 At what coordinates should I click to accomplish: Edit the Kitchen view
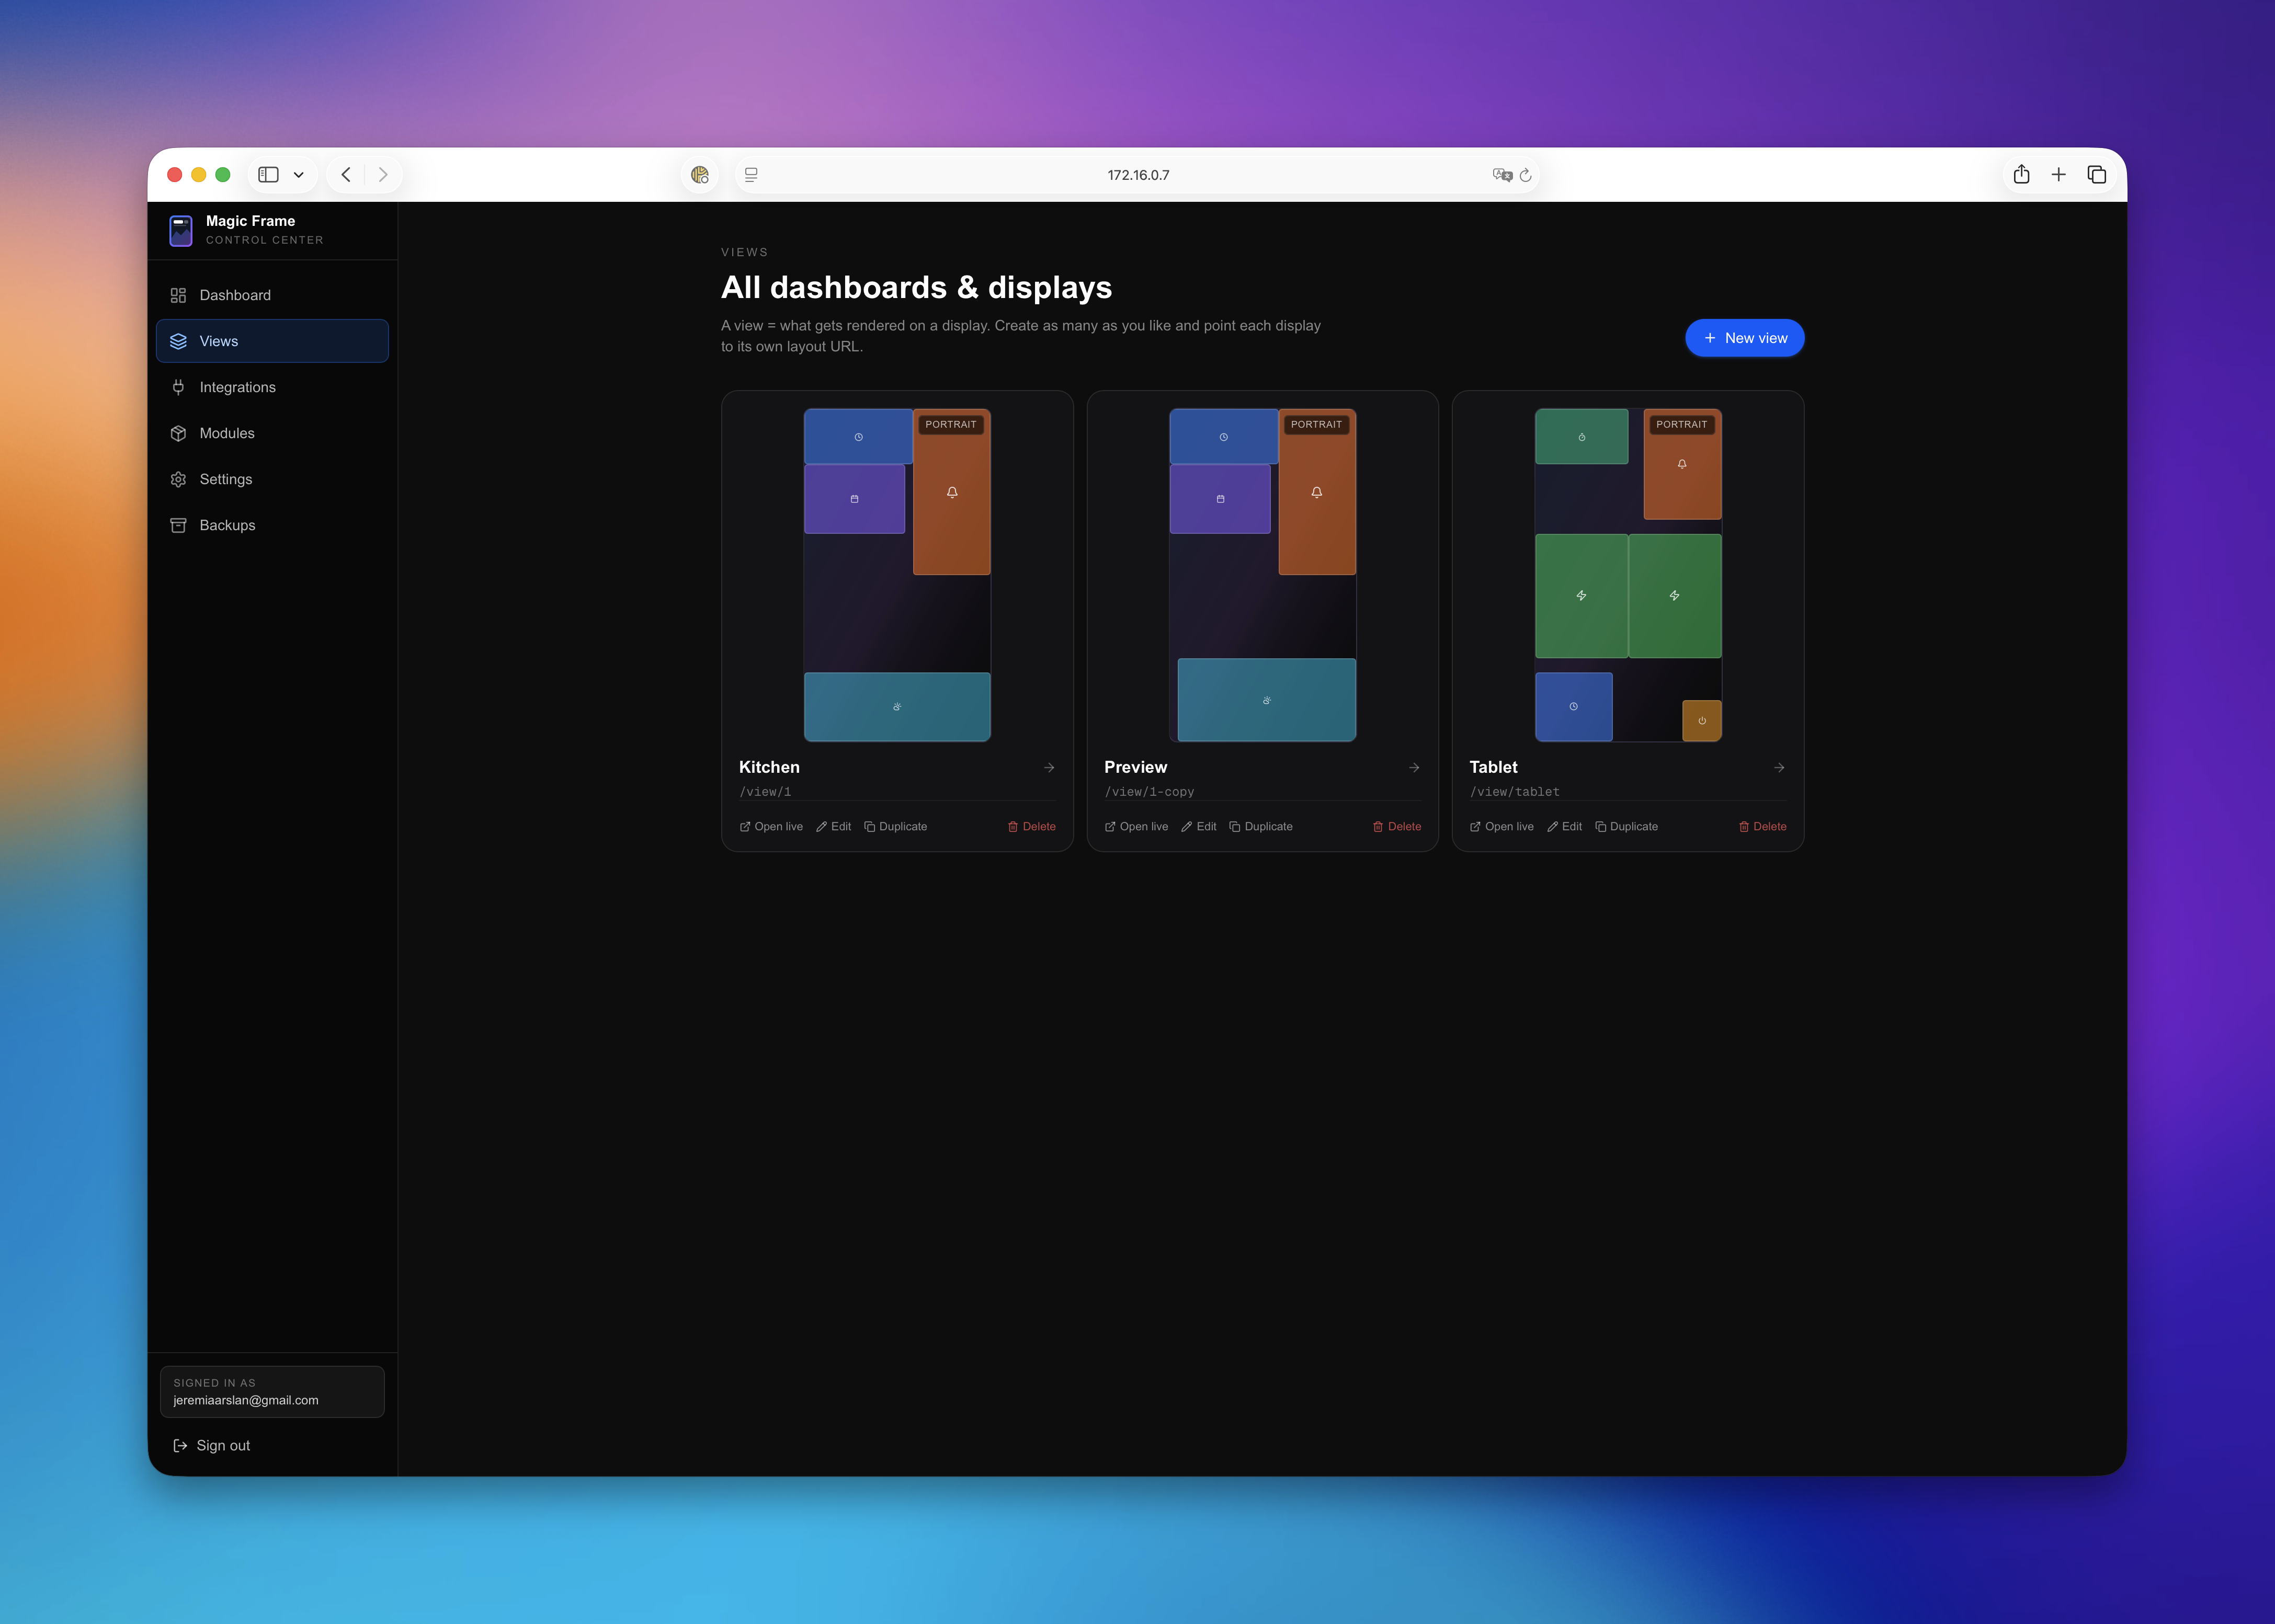point(834,826)
